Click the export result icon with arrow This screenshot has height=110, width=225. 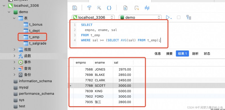pos(137,8)
